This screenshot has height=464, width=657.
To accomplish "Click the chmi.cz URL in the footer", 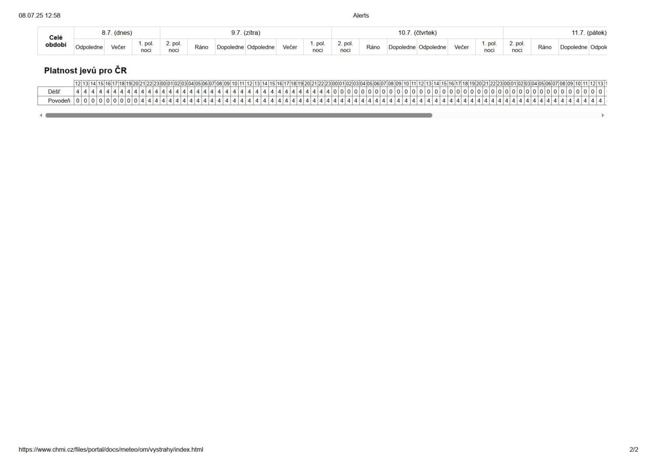I will point(111,450).
